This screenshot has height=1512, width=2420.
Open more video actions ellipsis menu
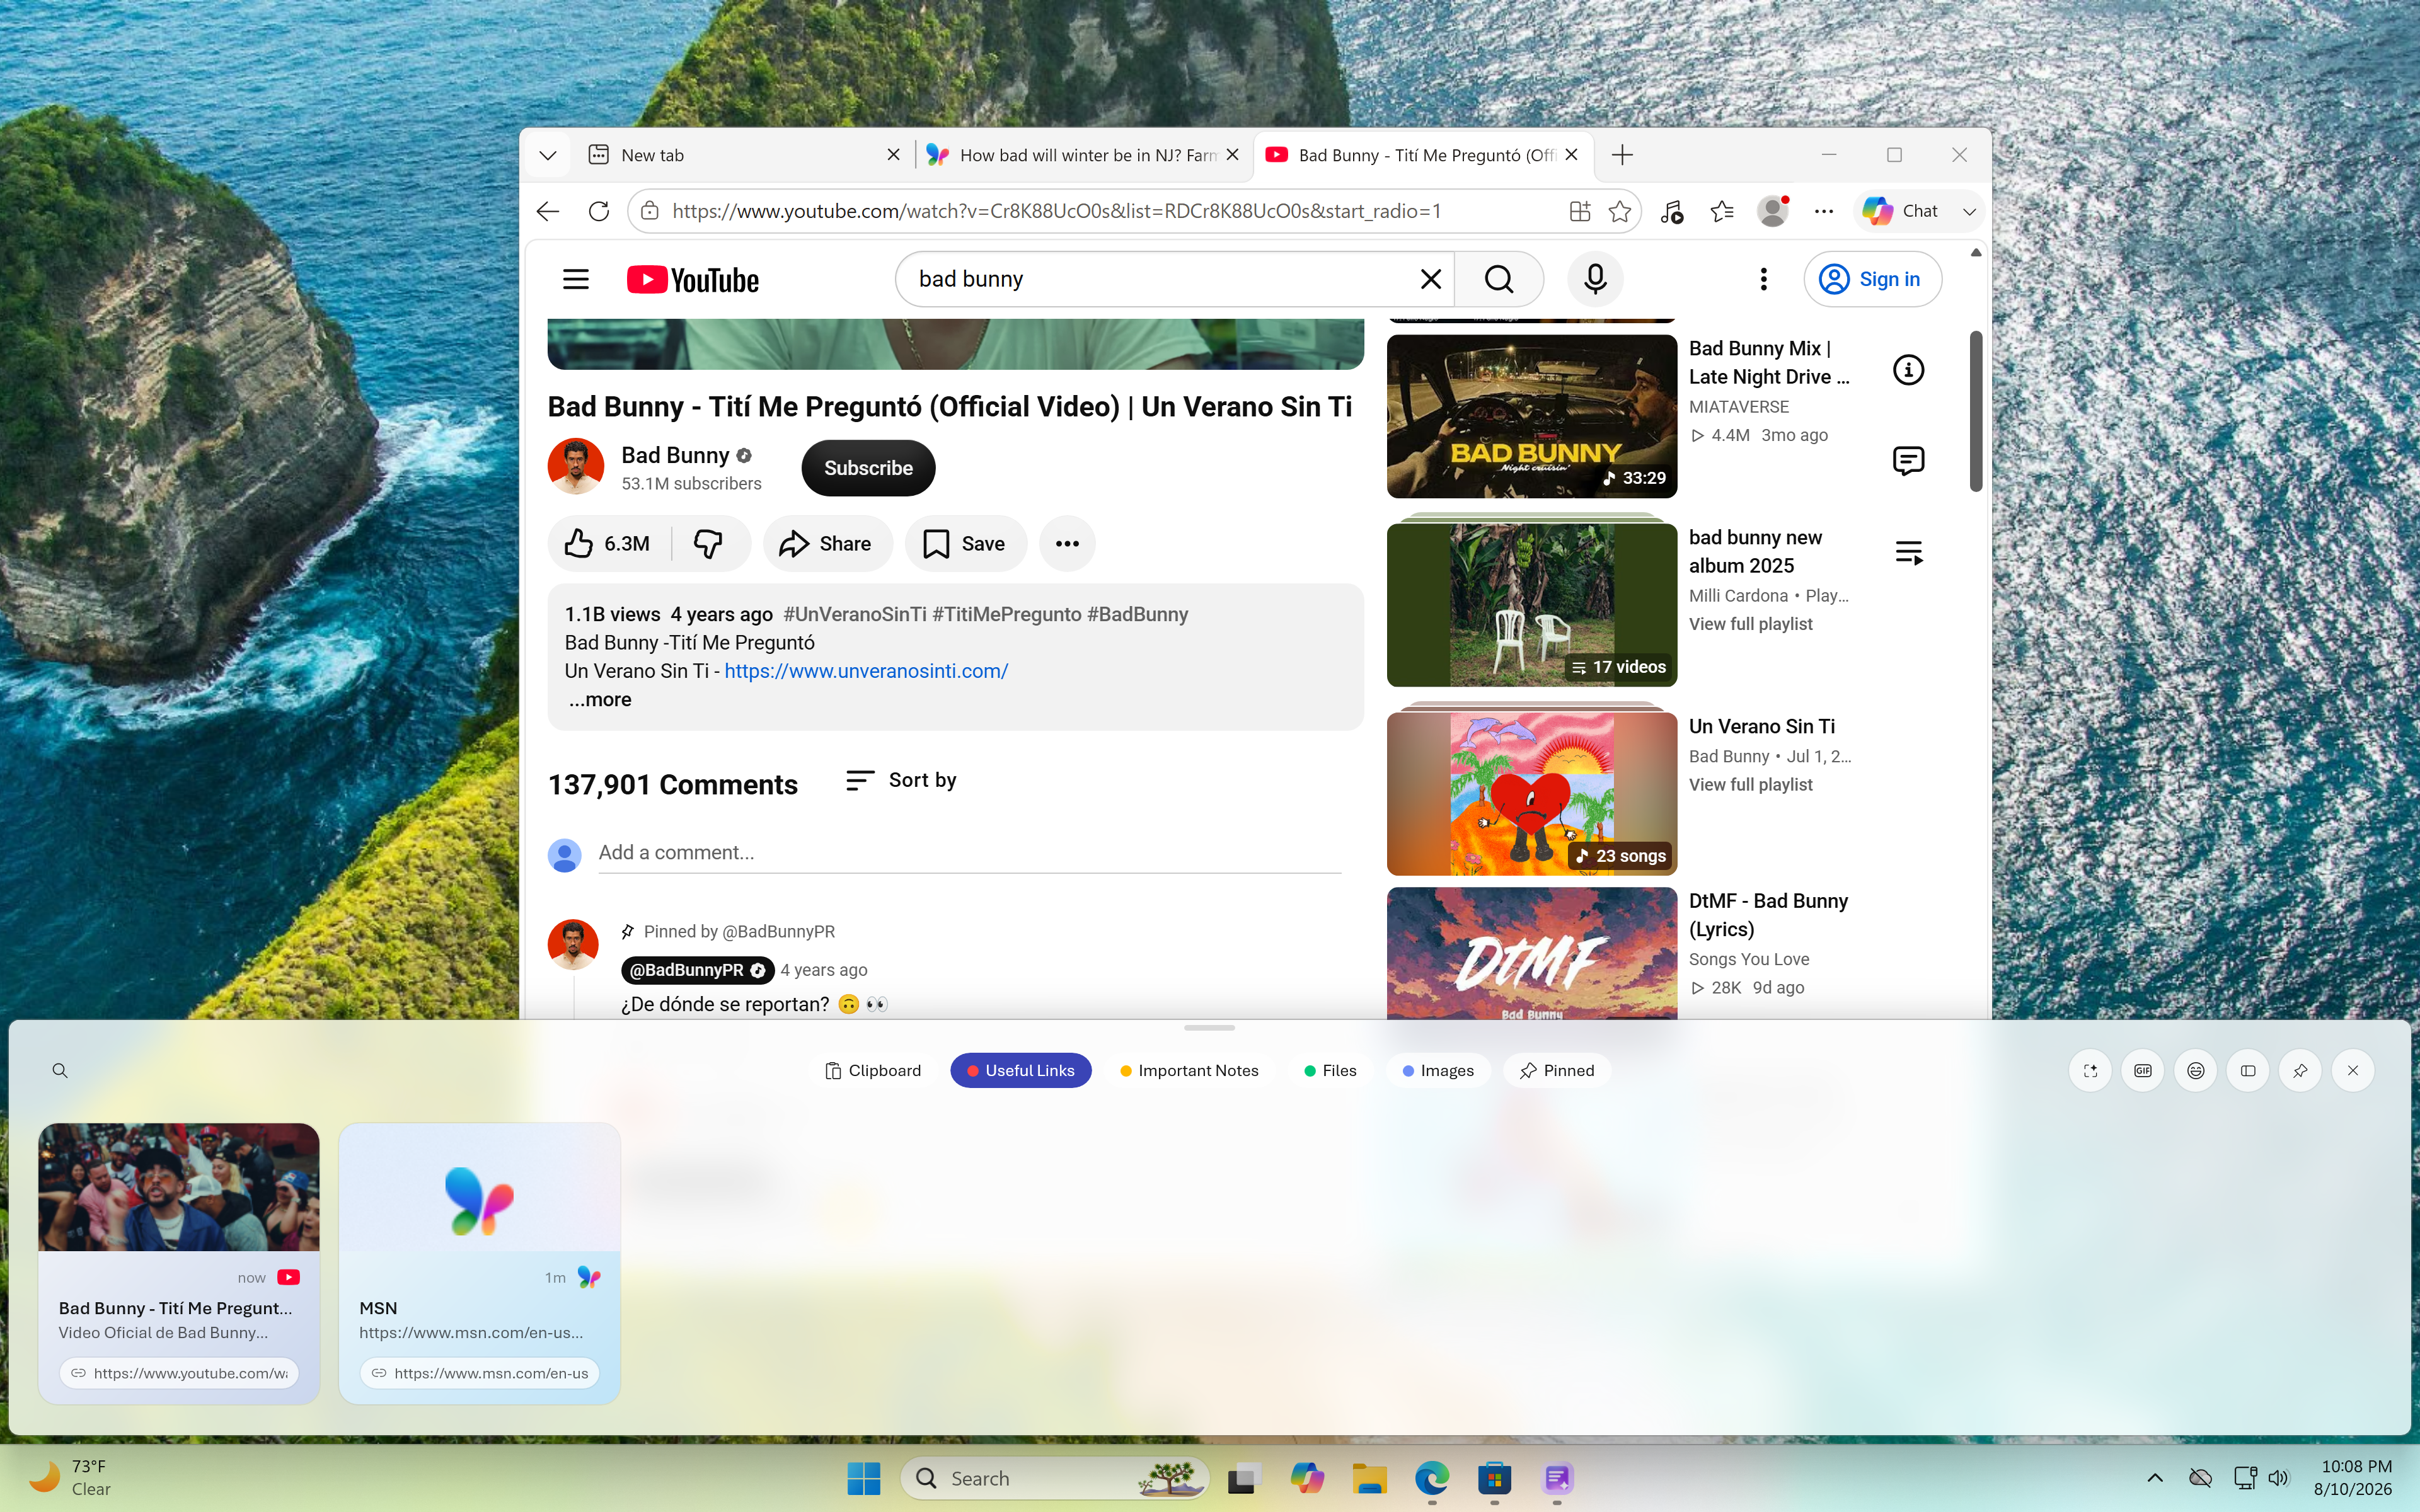[x=1067, y=544]
